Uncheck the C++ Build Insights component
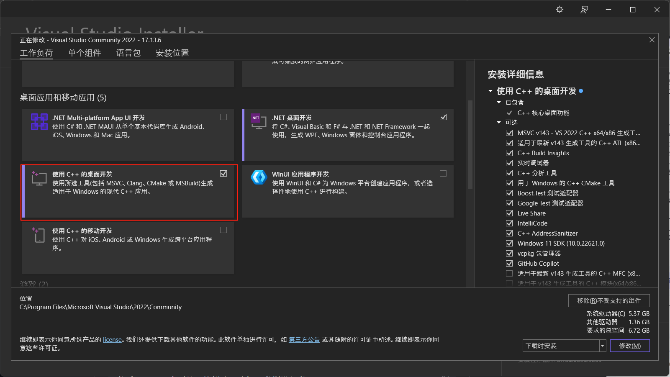Screen dimensions: 670x377 [x=509, y=153]
